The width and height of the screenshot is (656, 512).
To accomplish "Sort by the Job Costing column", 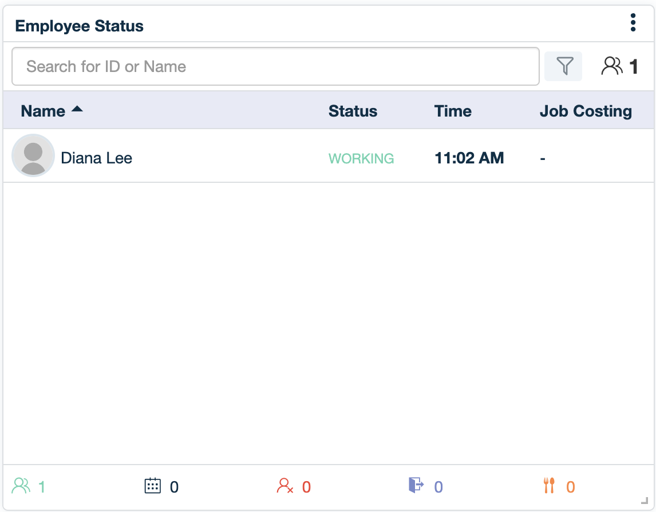I will point(586,111).
